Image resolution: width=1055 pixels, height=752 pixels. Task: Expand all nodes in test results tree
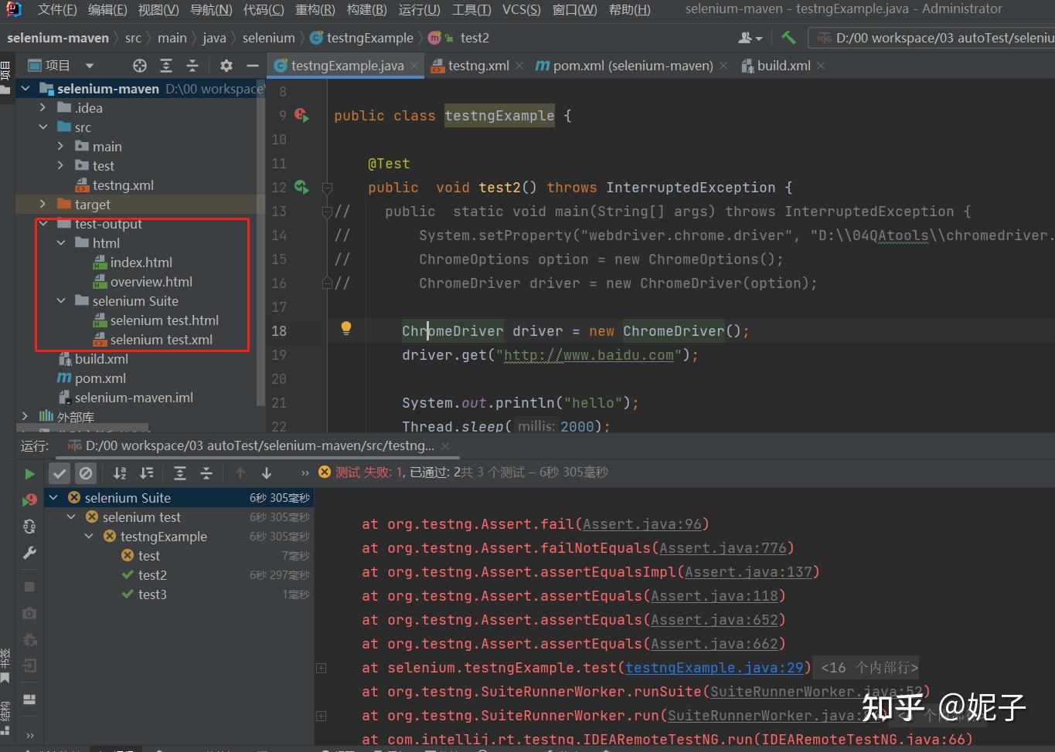click(180, 473)
